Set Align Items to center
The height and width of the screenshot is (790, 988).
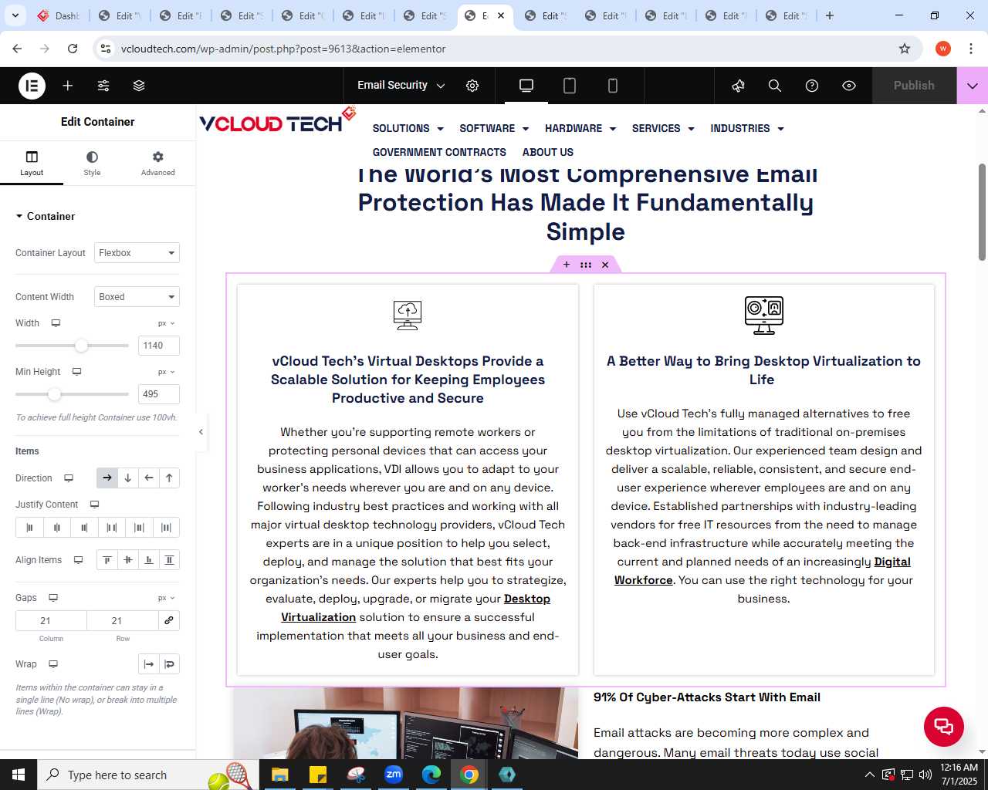coord(128,560)
